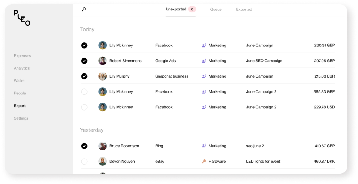Screen dimensions: 358x184
Task: Uncheck the Robert Simmons Google Ads expense
Action: pyautogui.click(x=84, y=61)
